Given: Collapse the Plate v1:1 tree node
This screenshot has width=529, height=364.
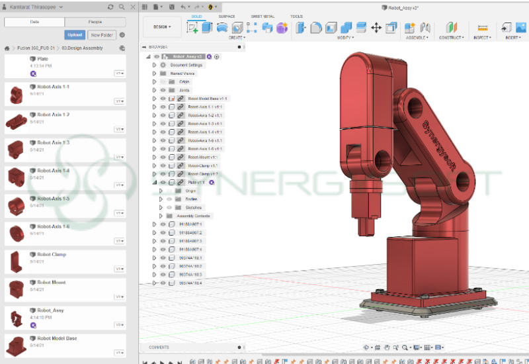Looking at the screenshot, I should click(x=155, y=182).
